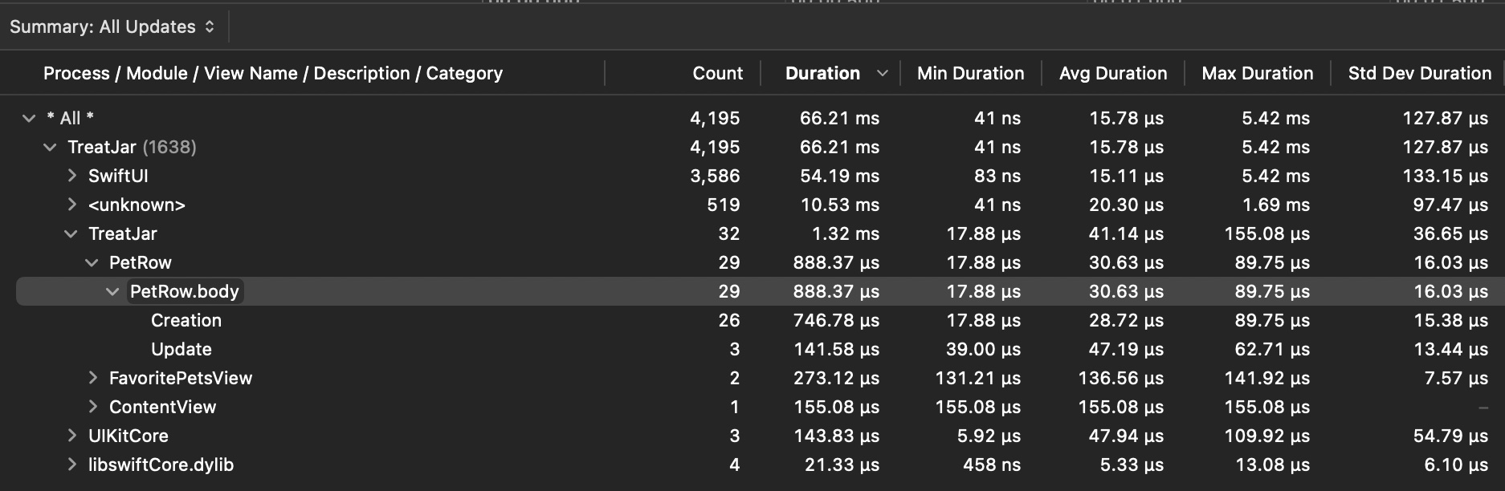
Task: Expand the <unknown> module row
Action: click(71, 205)
